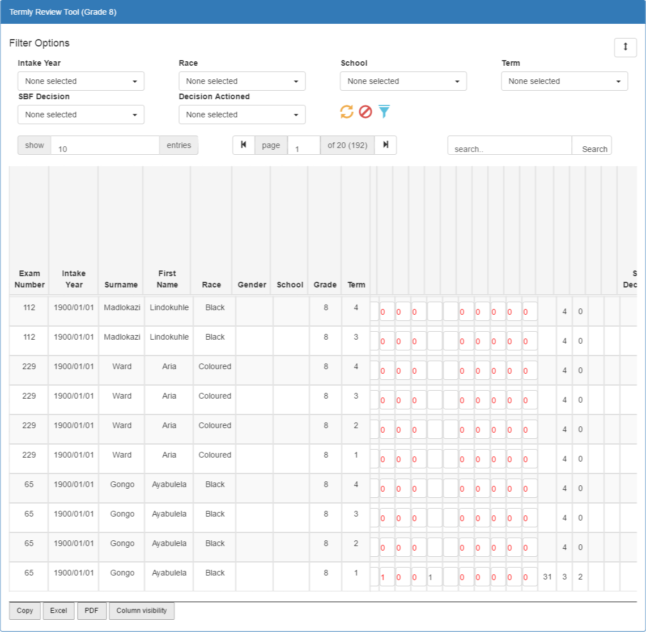Go to first page arrow icon
The image size is (646, 643).
244,145
